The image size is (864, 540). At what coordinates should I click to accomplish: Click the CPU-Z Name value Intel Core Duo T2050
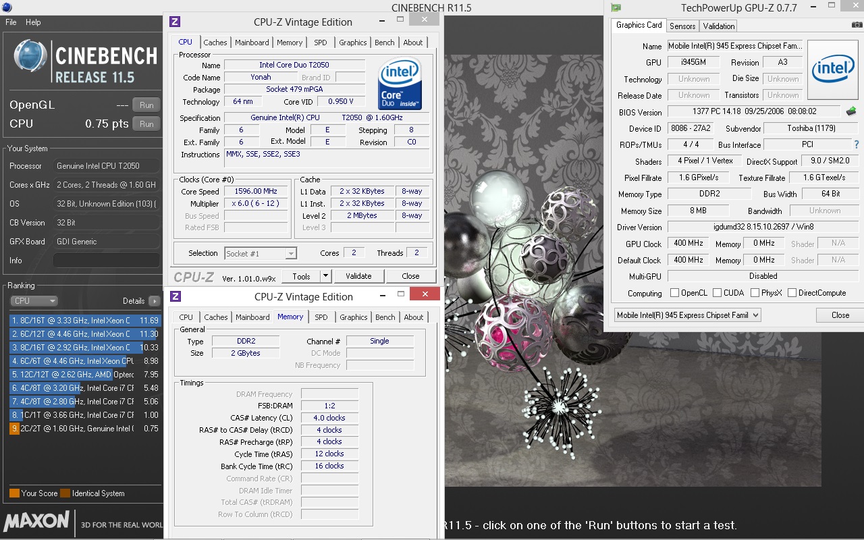294,65
